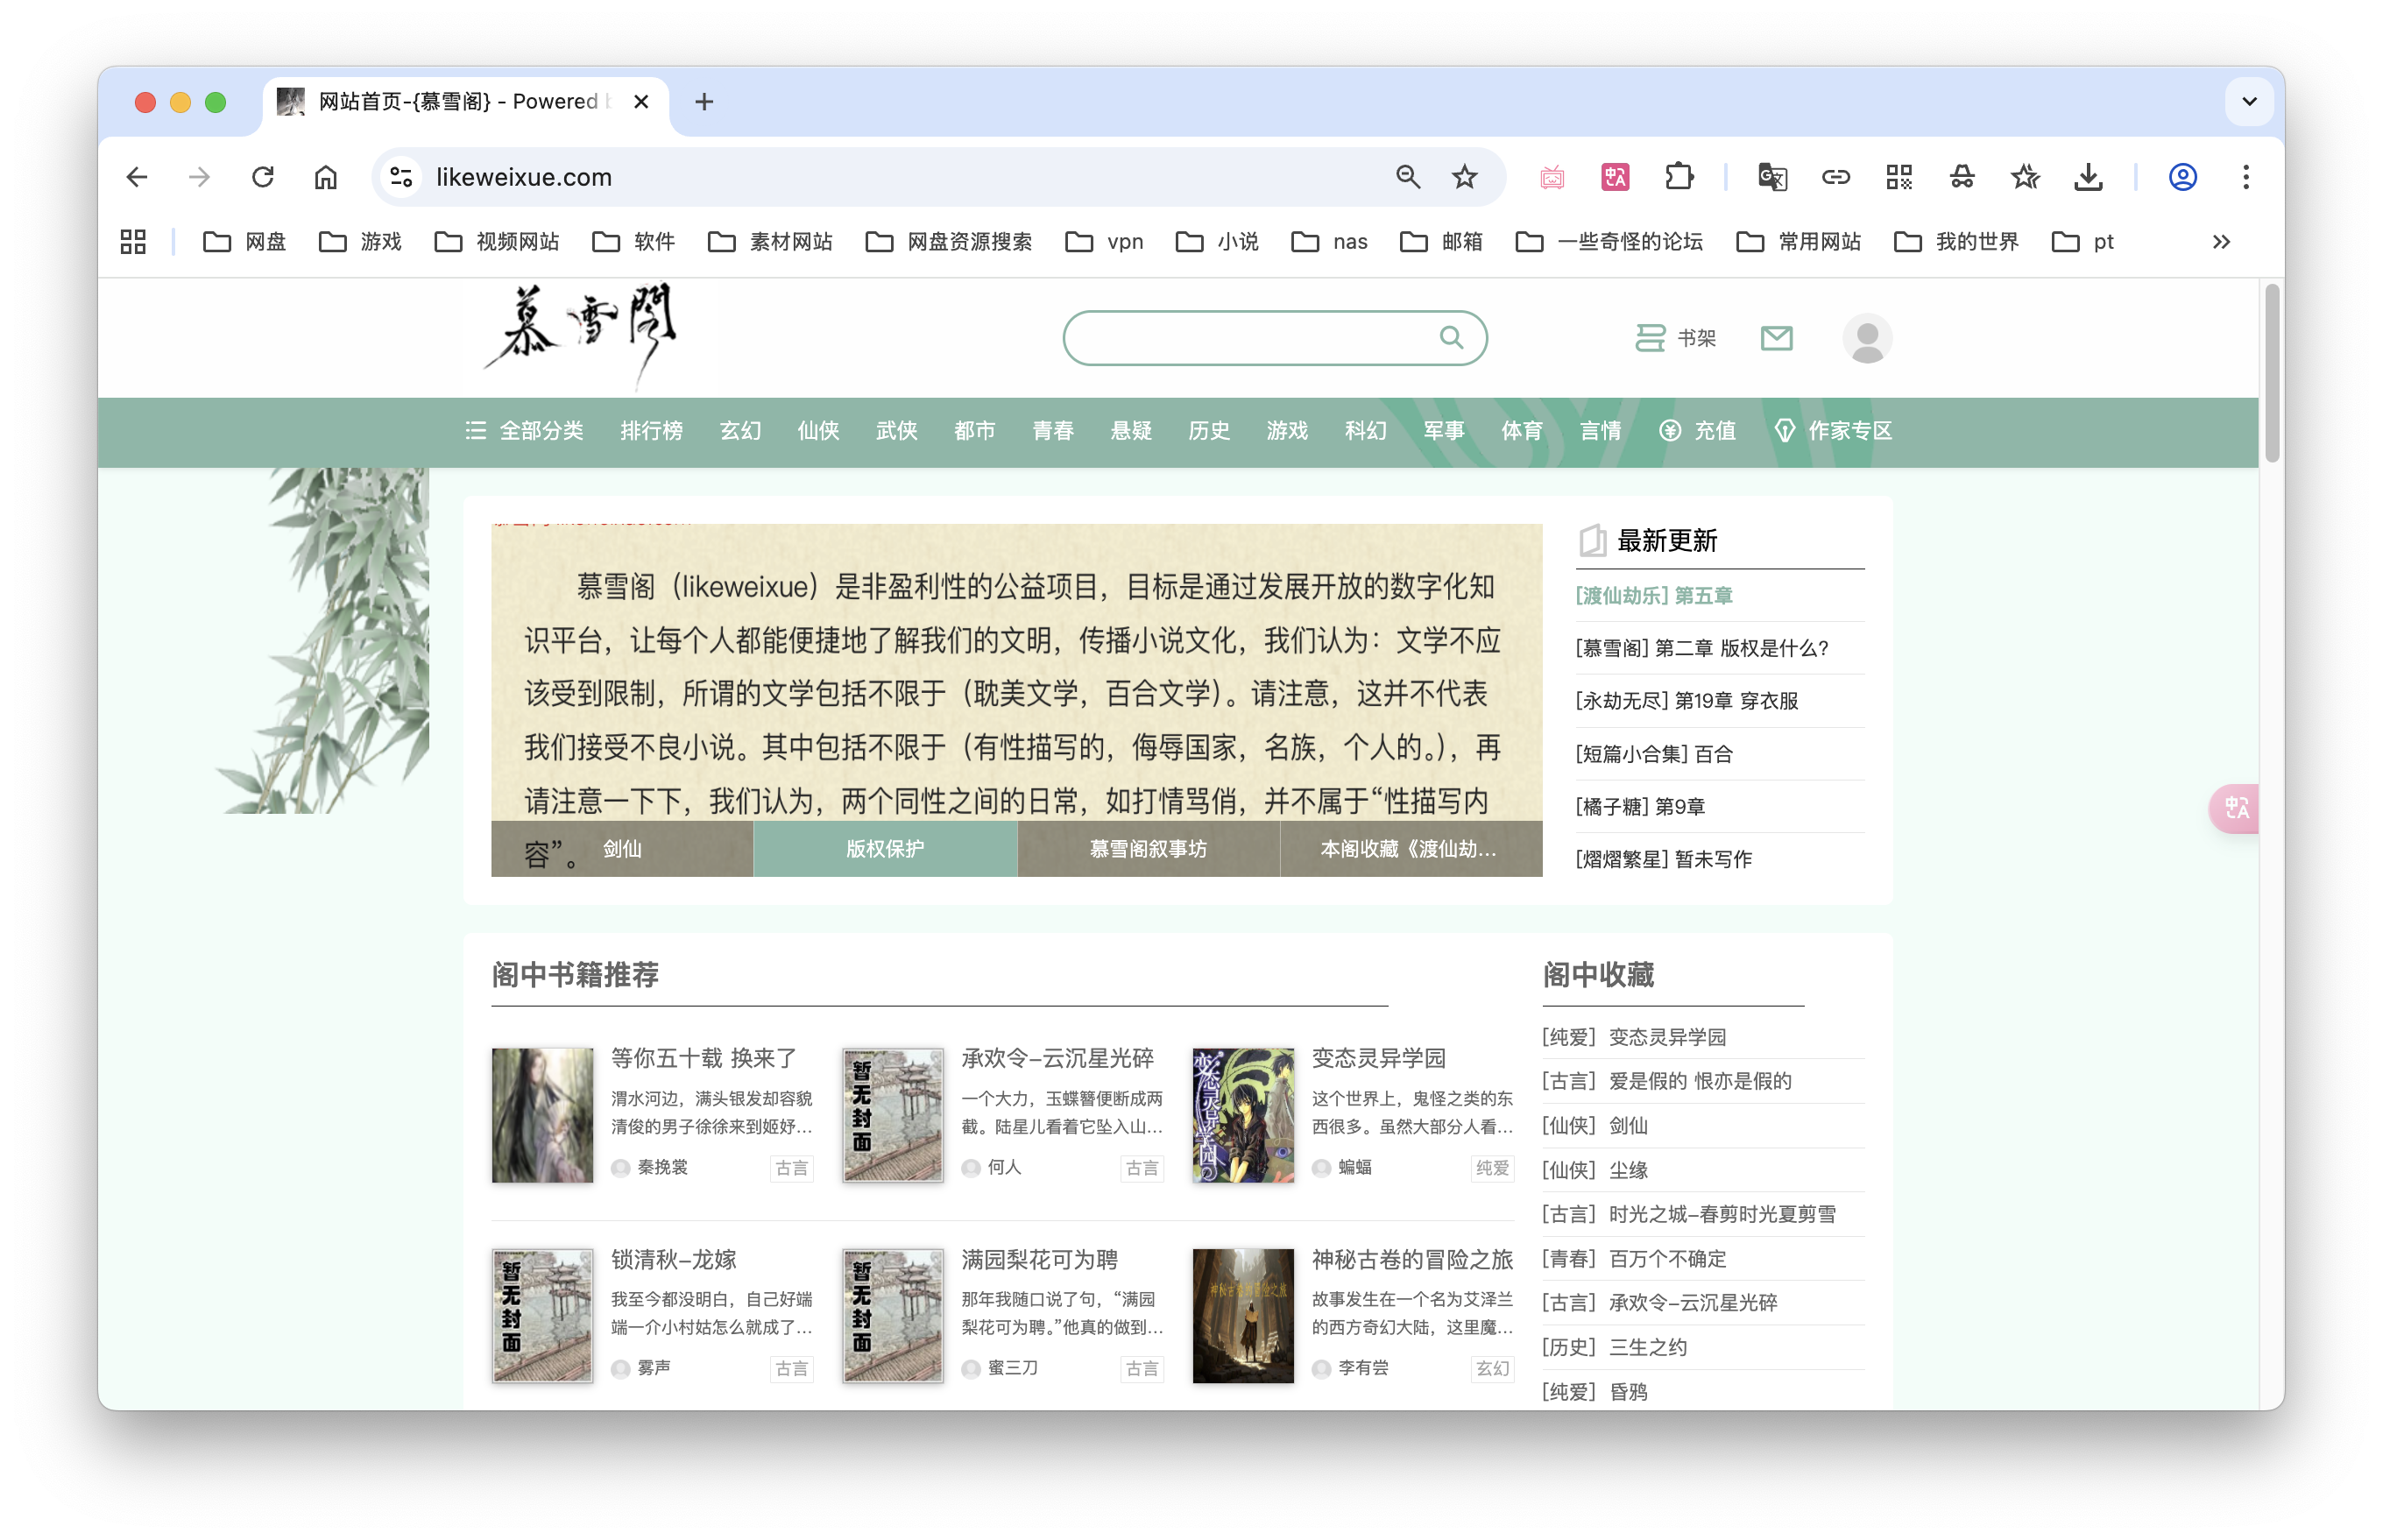The height and width of the screenshot is (1540, 2383).
Task: Open the book 等你五十载 换来了
Action: (704, 1058)
